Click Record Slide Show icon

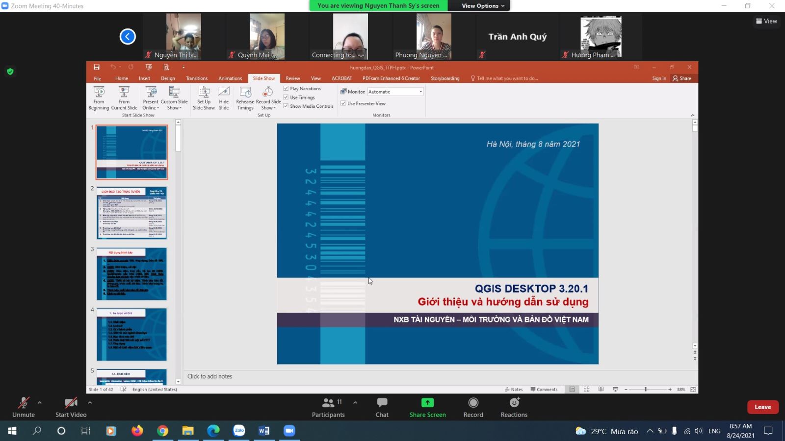[268, 92]
